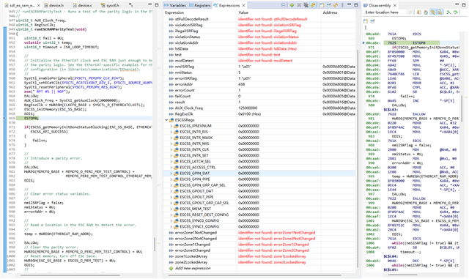Image resolution: width=469 pixels, height=279 pixels.
Task: Click Add new expression row
Action: [193, 268]
